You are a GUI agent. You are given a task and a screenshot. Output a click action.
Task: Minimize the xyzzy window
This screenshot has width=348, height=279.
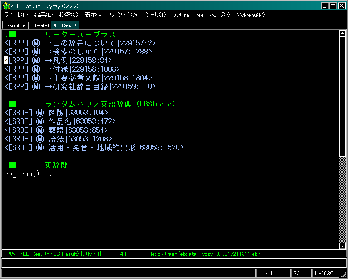click(x=325, y=6)
